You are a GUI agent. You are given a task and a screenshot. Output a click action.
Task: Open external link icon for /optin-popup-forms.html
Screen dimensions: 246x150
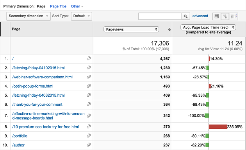89,86
